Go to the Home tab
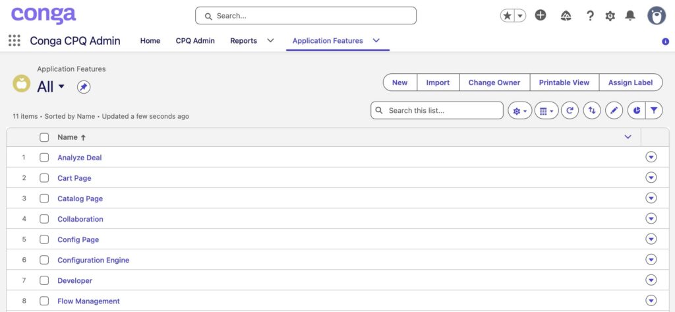The width and height of the screenshot is (675, 312). [150, 40]
